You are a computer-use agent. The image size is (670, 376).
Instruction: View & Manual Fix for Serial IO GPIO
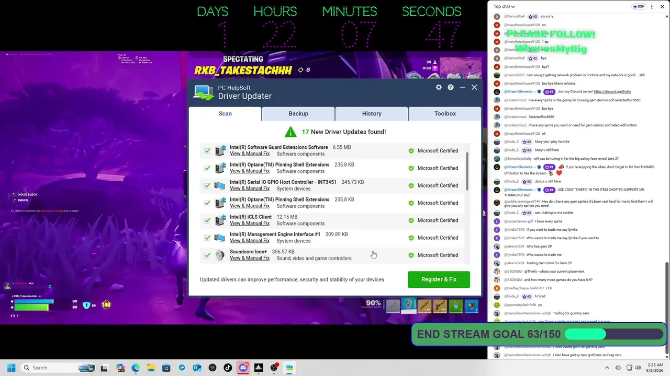250,189
